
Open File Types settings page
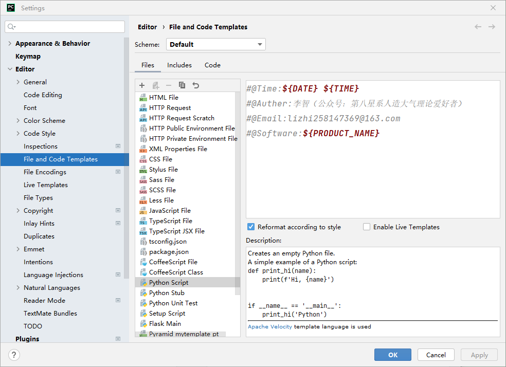(x=38, y=198)
